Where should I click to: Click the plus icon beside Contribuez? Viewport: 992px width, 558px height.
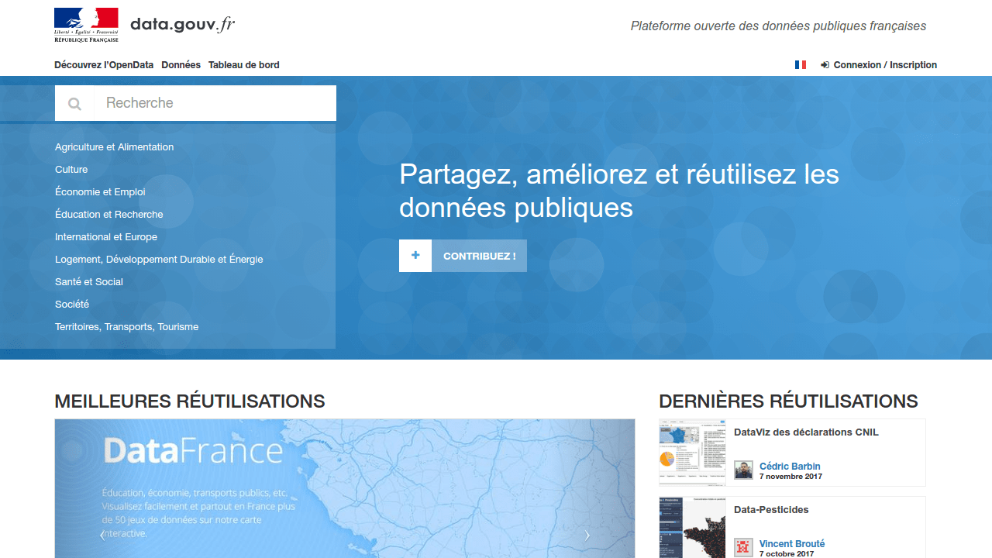coord(415,256)
